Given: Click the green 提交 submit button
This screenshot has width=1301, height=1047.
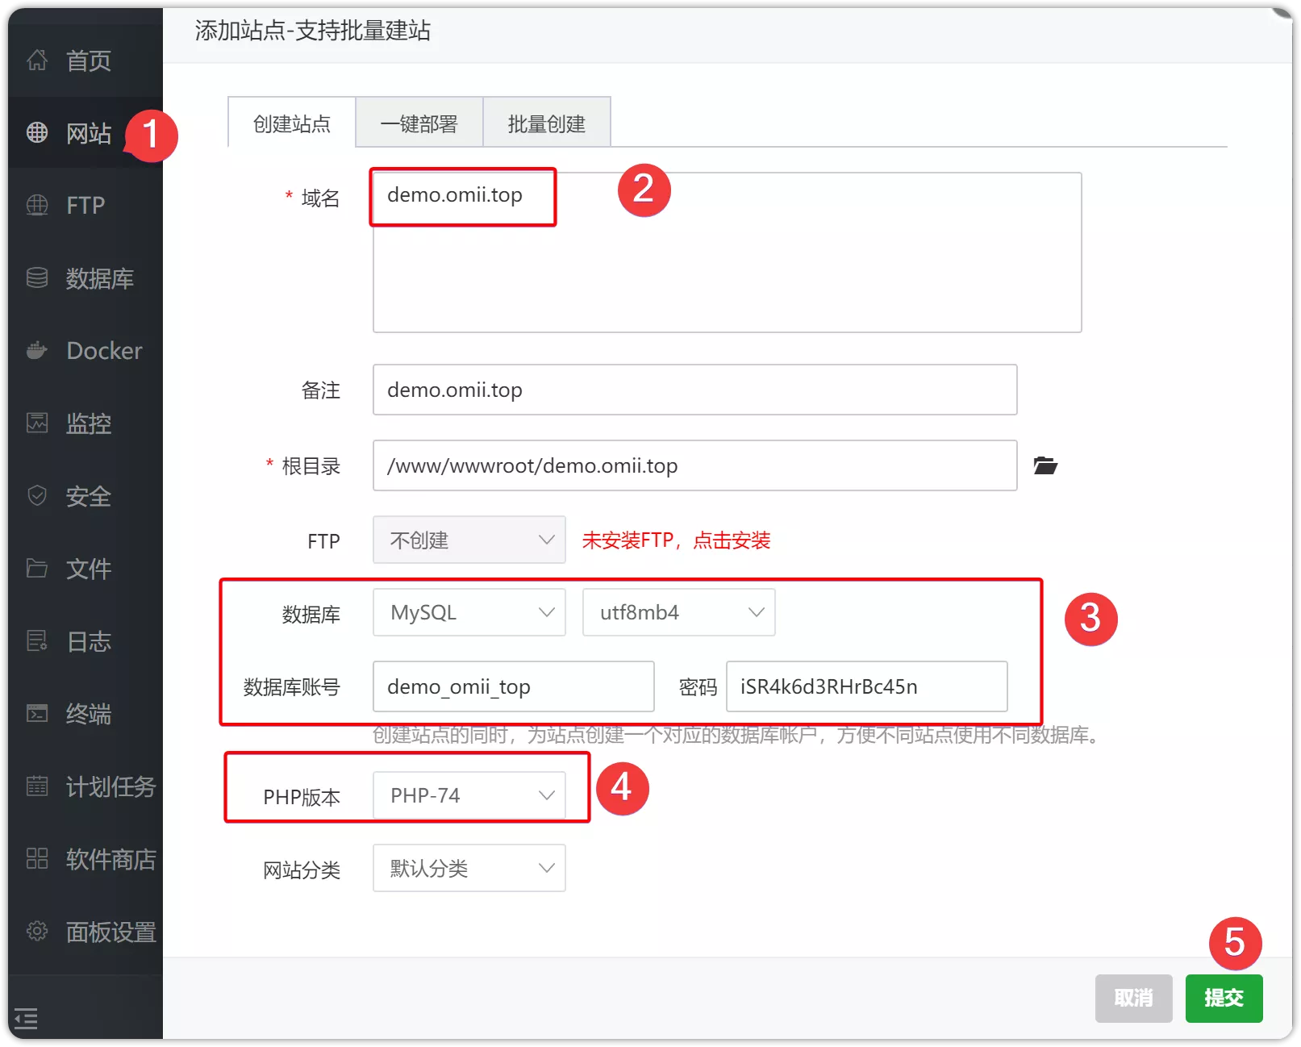Looking at the screenshot, I should point(1223,998).
